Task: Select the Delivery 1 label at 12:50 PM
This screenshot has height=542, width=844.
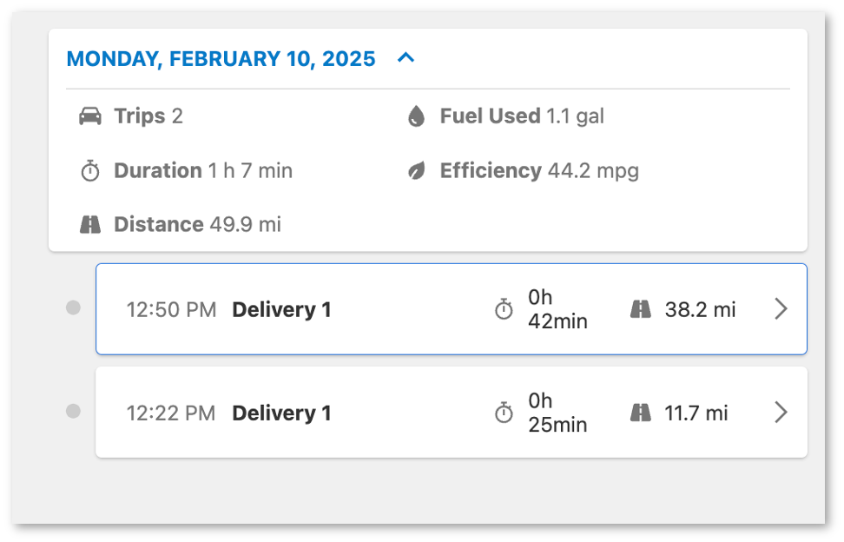Action: click(x=281, y=309)
